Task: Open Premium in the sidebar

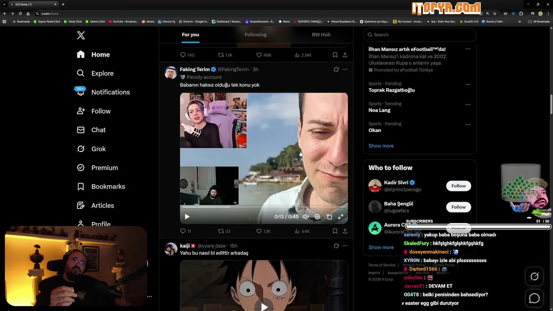Action: pos(97,168)
